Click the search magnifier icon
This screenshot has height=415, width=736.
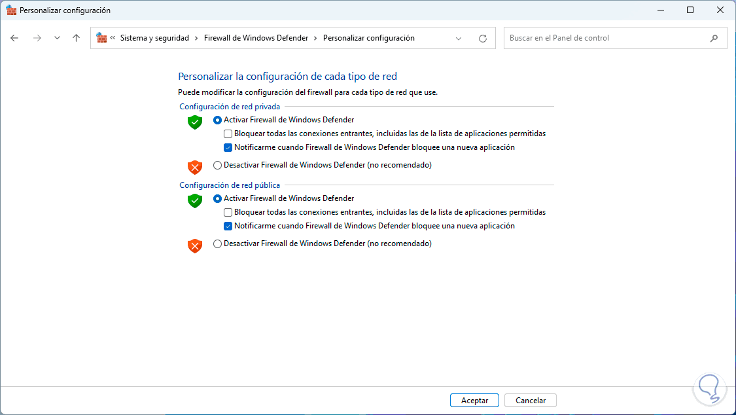[714, 39]
